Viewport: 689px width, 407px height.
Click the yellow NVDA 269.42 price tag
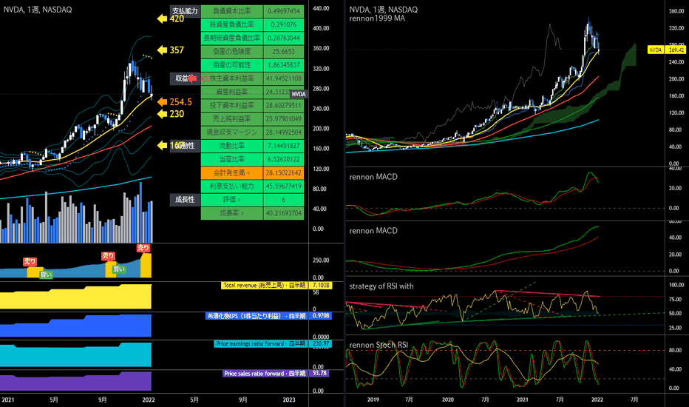[667, 50]
